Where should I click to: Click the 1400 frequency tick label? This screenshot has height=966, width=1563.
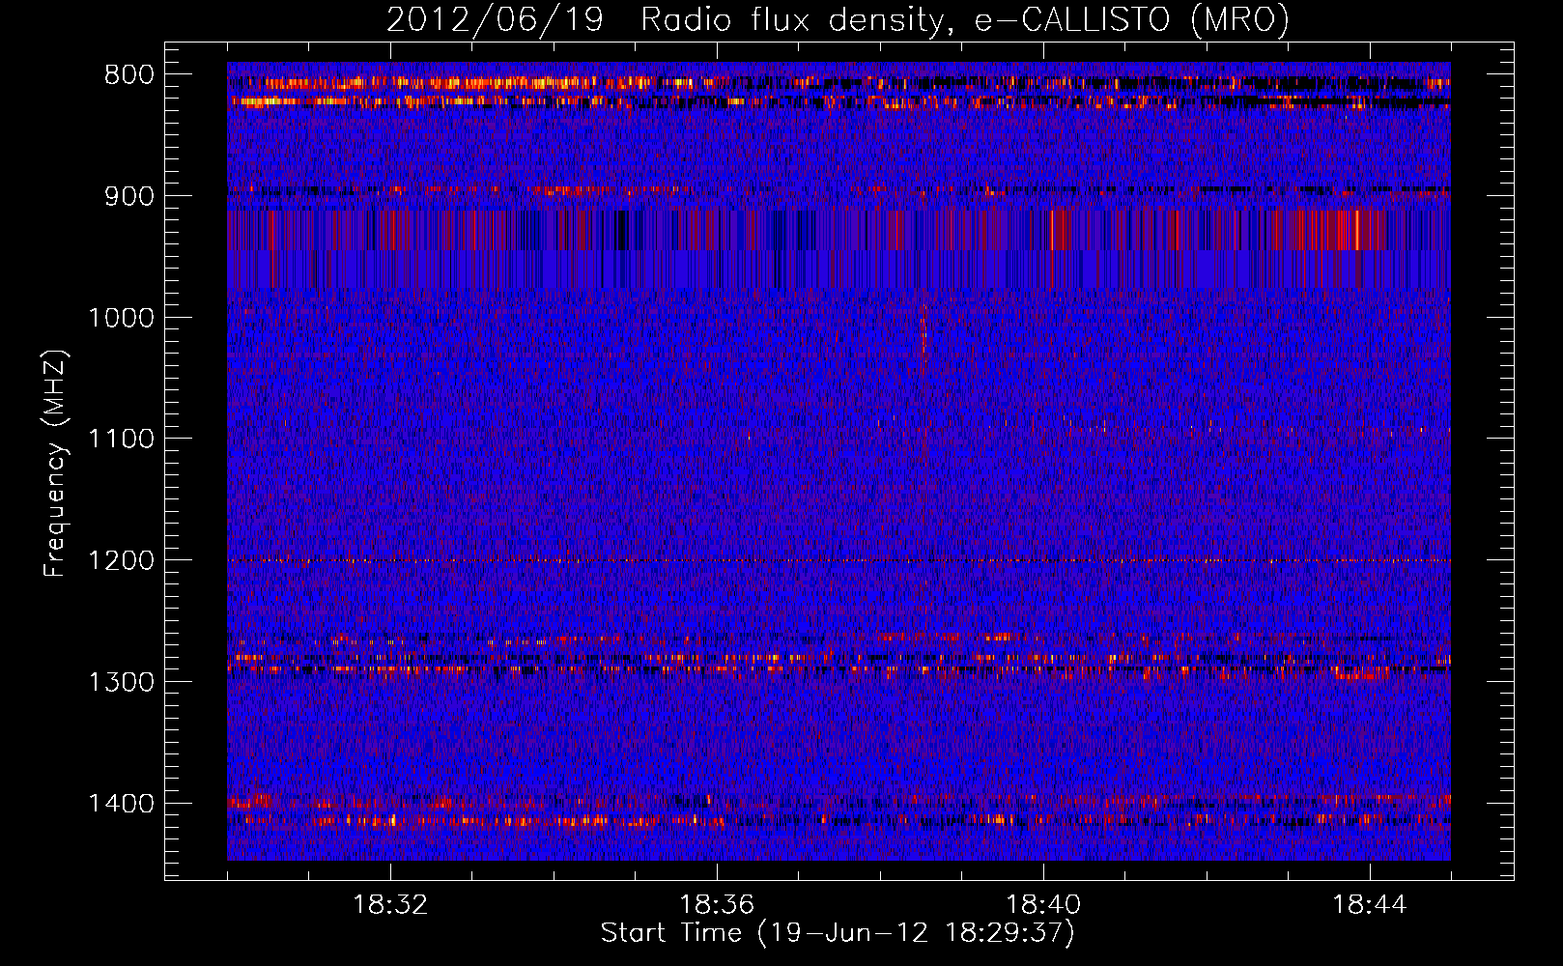tap(121, 804)
